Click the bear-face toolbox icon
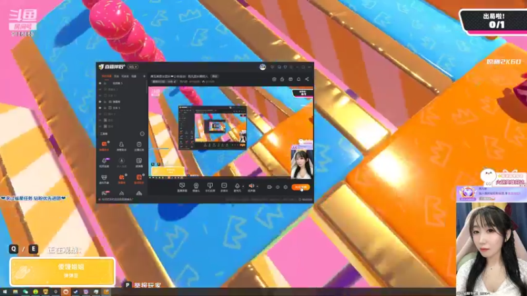Viewport: 527px width, 296px height. (104, 177)
